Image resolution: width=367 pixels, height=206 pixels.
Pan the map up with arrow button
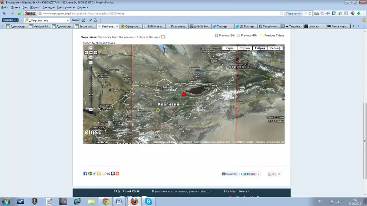click(x=91, y=48)
